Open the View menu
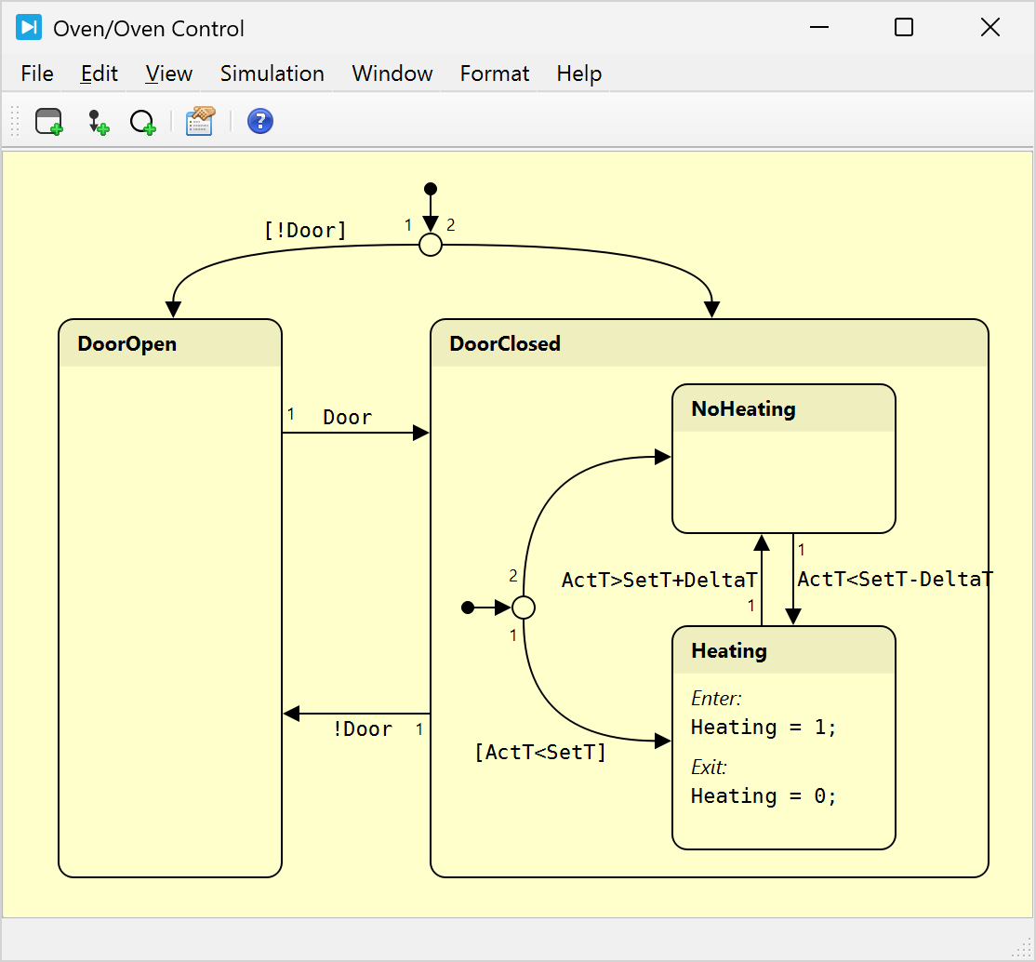Image resolution: width=1036 pixels, height=962 pixels. pos(168,73)
